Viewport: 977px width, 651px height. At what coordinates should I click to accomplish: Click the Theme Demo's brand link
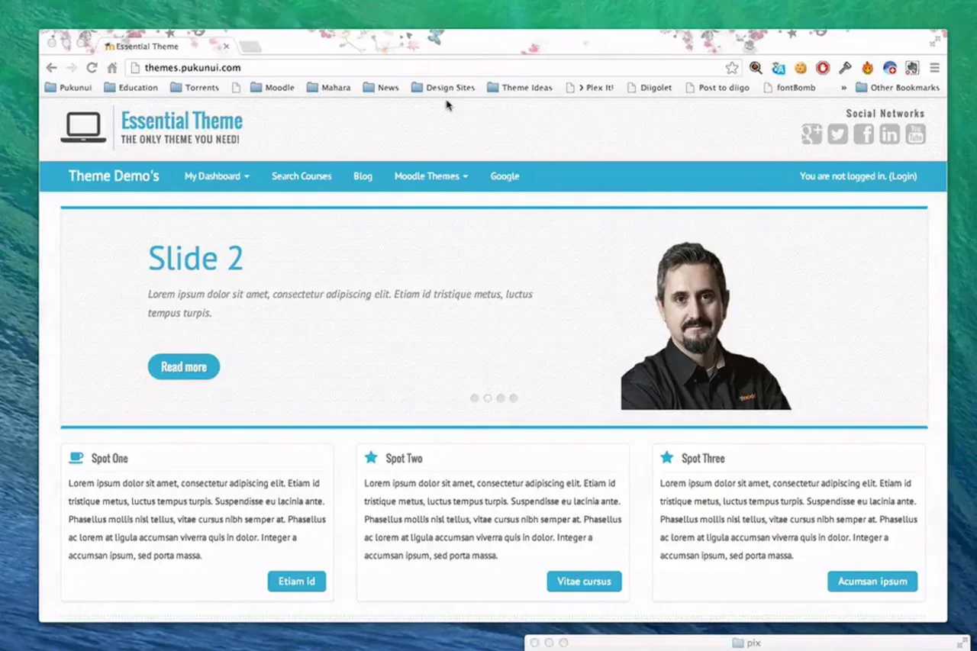click(x=114, y=176)
